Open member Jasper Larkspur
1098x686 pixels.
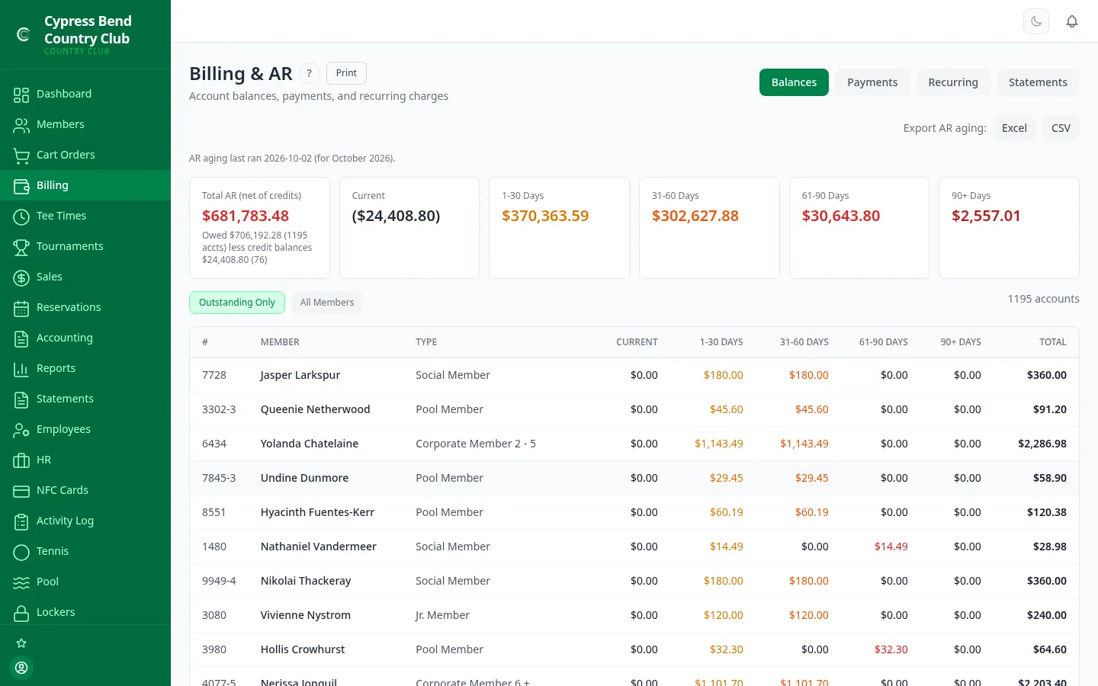[x=300, y=375]
